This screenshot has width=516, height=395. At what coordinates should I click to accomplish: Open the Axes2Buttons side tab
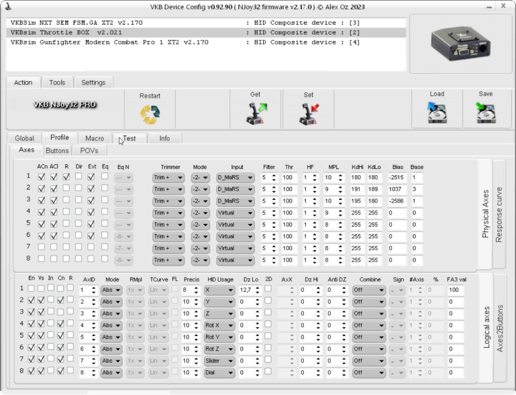pyautogui.click(x=500, y=329)
